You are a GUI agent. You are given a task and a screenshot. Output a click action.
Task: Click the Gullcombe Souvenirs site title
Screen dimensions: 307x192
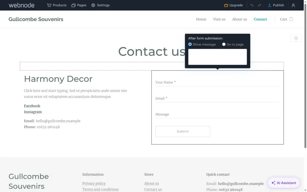pyautogui.click(x=36, y=19)
